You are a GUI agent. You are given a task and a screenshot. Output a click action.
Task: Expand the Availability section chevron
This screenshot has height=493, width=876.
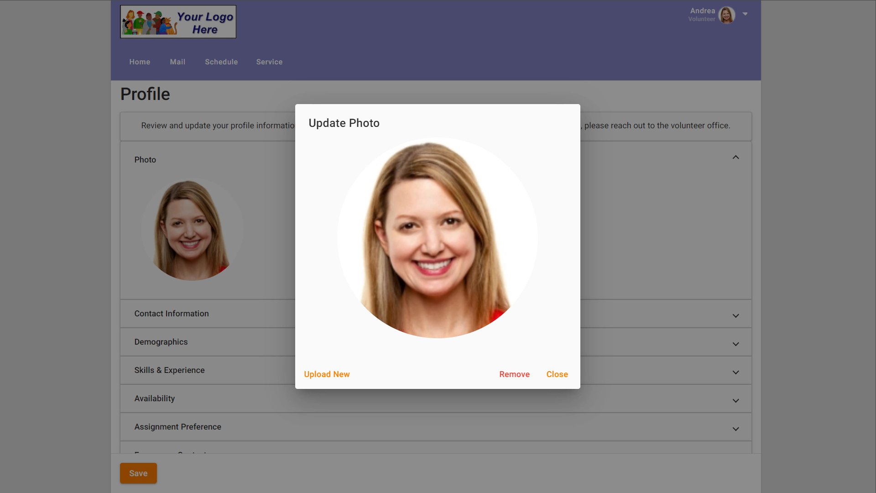click(x=735, y=401)
